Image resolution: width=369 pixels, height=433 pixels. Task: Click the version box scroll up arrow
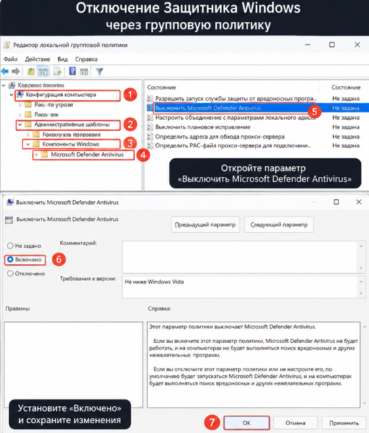click(361, 281)
